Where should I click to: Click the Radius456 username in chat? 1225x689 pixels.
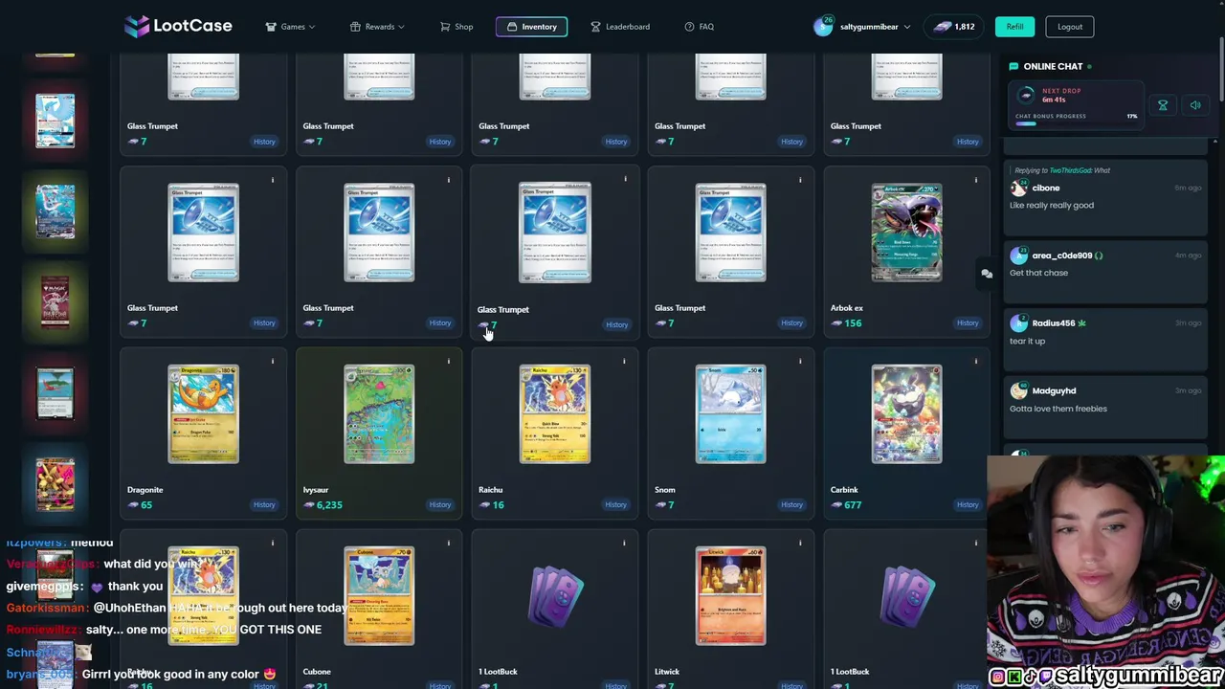point(1054,323)
